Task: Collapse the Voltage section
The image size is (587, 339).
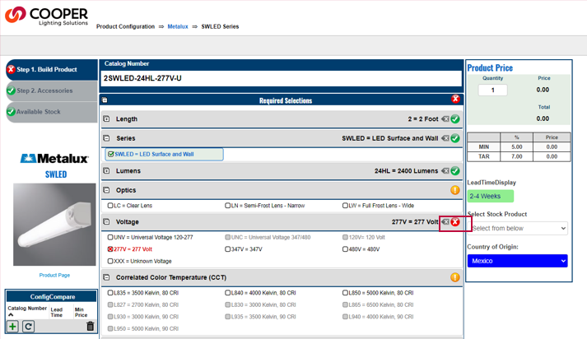Action: click(x=106, y=222)
